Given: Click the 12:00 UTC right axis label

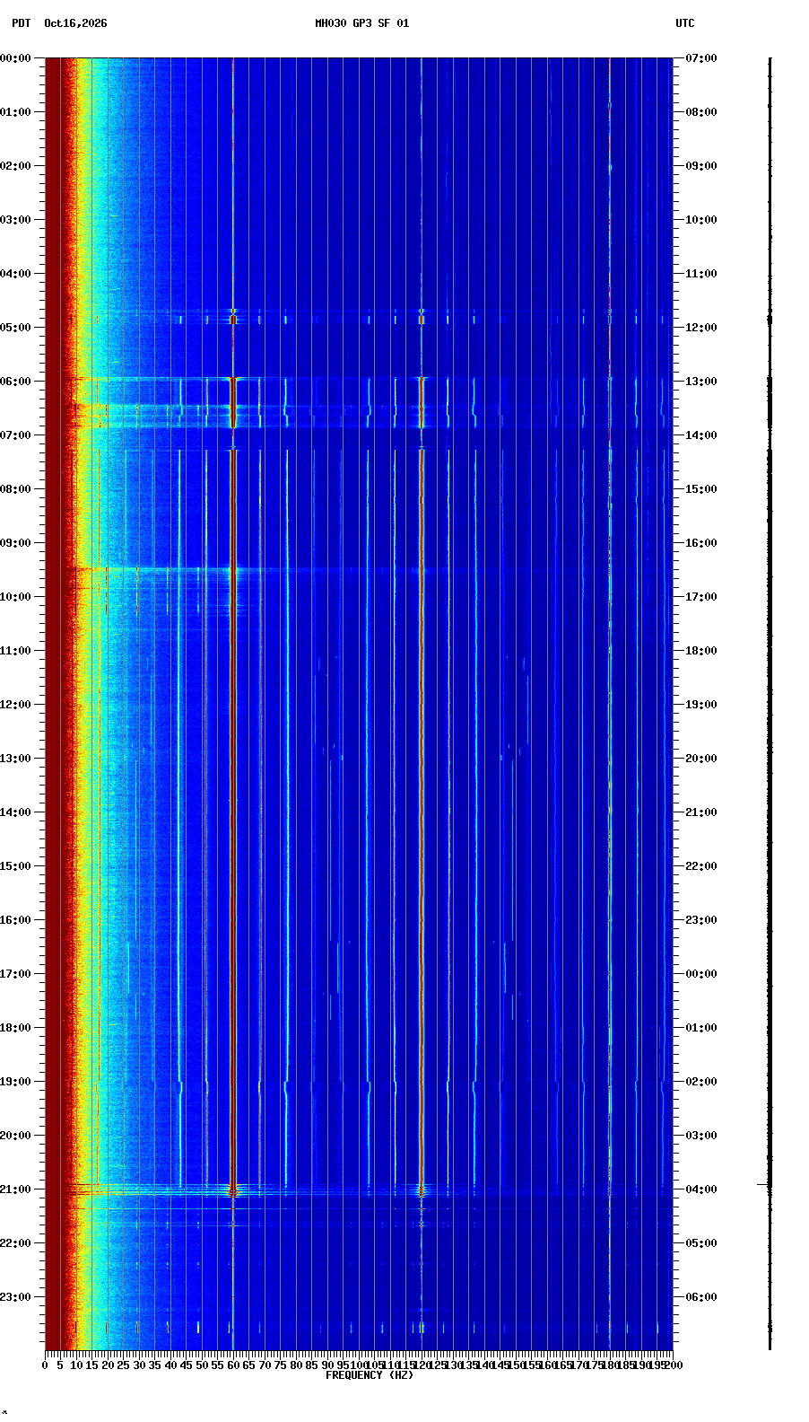Looking at the screenshot, I should (x=701, y=328).
